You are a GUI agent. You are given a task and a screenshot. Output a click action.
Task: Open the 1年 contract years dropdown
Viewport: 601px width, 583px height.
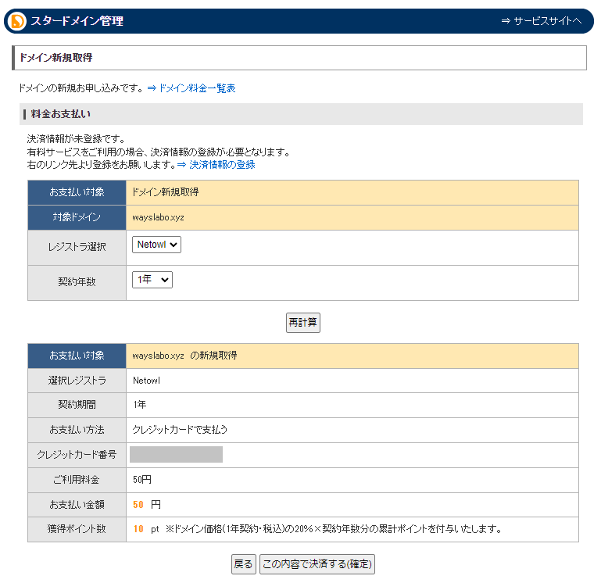tap(152, 280)
